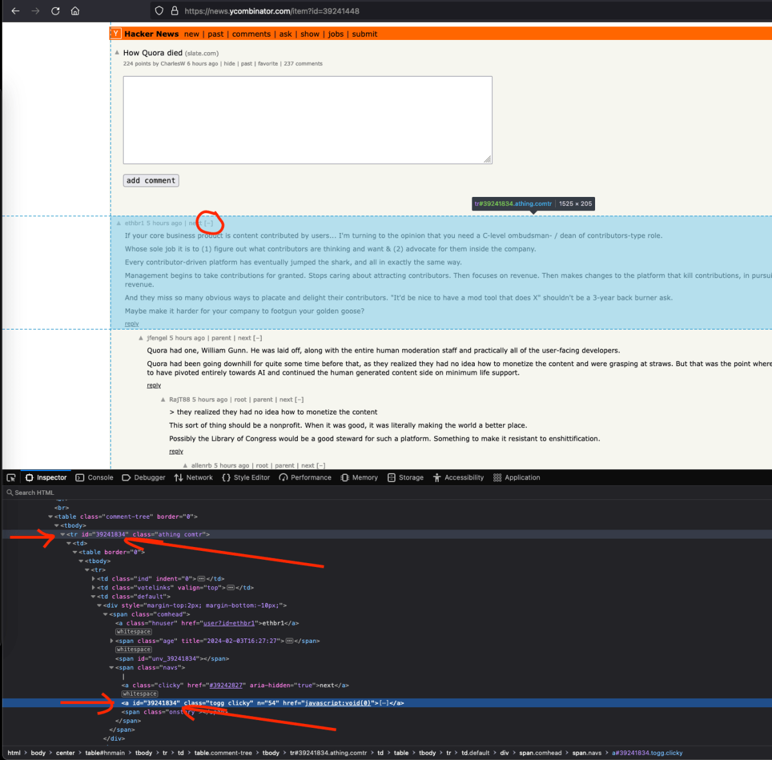Click breadcrumb table.comment-tree
The width and height of the screenshot is (772, 760).
pos(223,753)
